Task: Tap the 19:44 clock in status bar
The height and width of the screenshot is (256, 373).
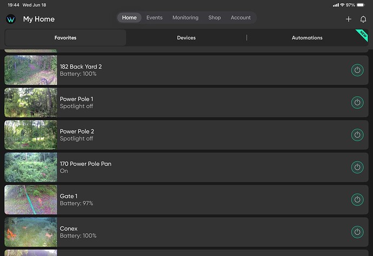Action: click(14, 5)
